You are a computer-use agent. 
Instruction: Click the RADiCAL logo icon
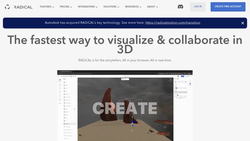tap(7, 7)
